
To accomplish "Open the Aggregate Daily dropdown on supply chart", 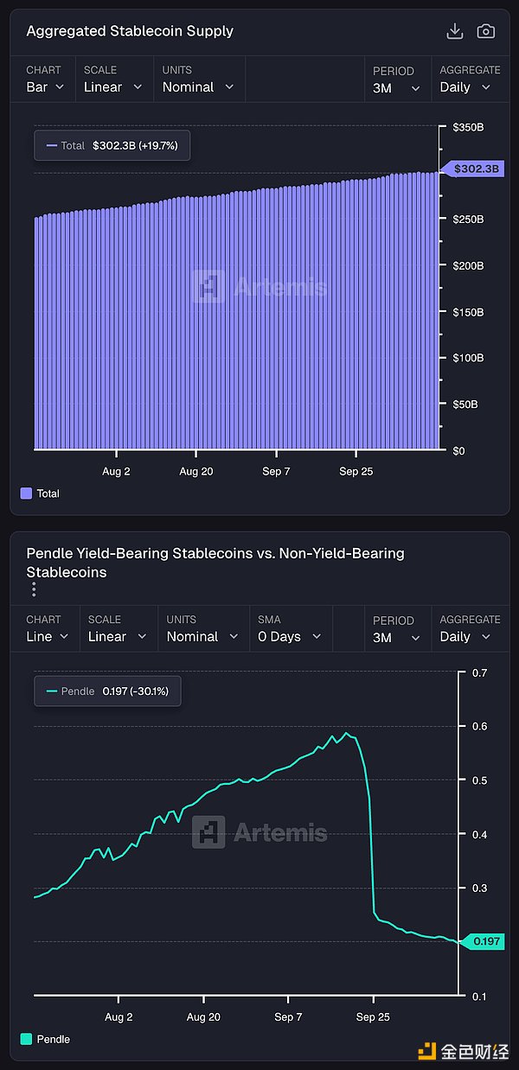I will click(x=465, y=87).
